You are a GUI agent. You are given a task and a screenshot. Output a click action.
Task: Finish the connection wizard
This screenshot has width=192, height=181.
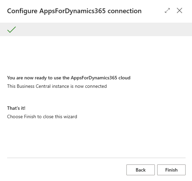point(171,170)
